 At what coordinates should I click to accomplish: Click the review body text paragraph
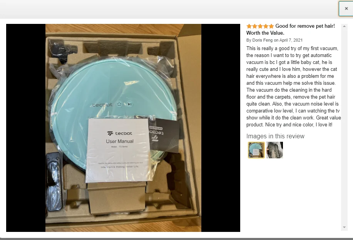(294, 87)
